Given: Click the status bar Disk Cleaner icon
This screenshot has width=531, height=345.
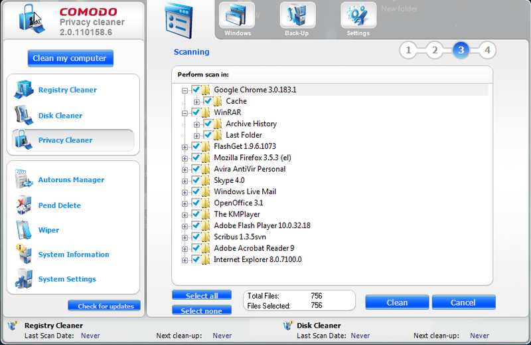Looking at the screenshot, I should pos(288,326).
